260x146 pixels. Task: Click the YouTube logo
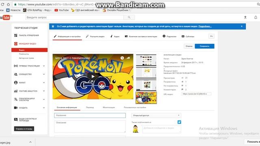(5, 17)
